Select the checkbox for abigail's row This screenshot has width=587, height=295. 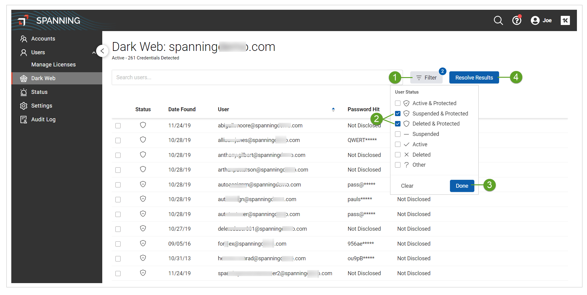coord(118,125)
